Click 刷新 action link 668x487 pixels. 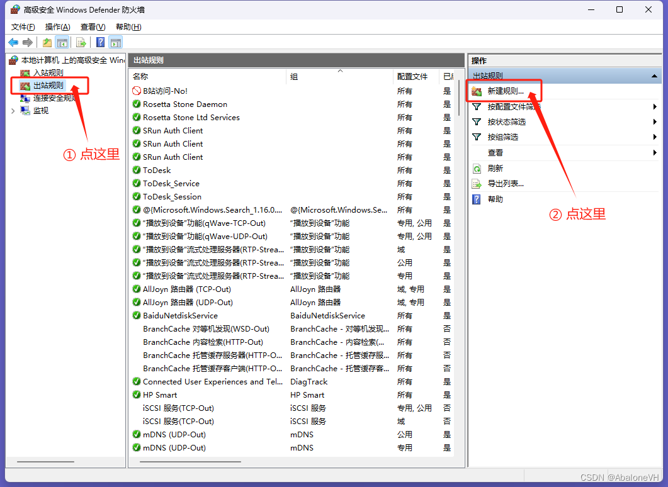[495, 169]
